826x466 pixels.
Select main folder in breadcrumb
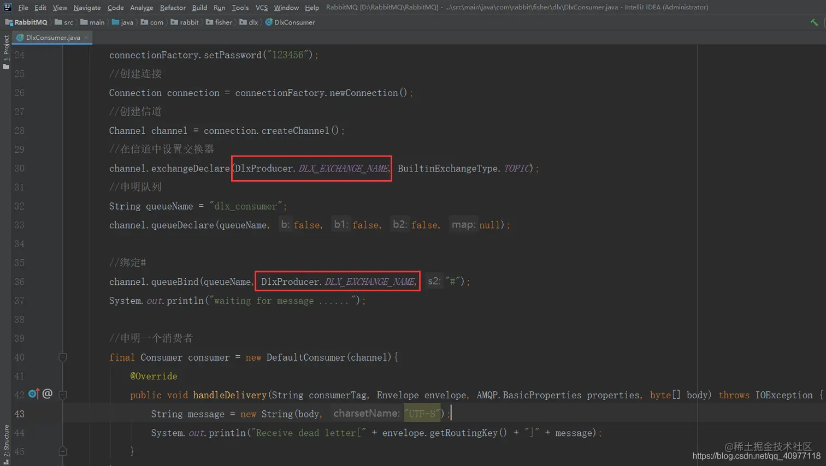[92, 22]
